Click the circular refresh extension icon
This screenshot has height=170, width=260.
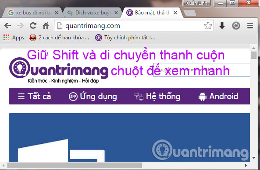pyautogui.click(x=236, y=26)
